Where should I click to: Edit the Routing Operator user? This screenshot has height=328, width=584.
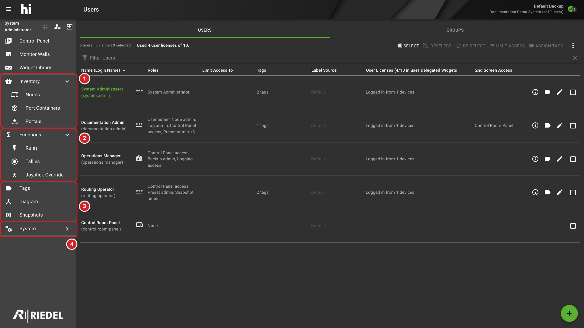[560, 192]
